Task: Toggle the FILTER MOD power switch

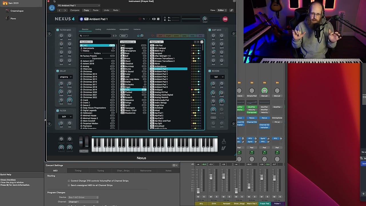Action: (x=57, y=30)
